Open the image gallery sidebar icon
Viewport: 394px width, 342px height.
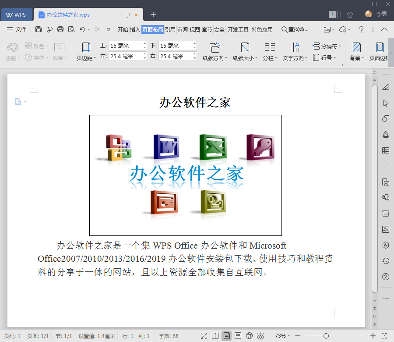pos(385,229)
